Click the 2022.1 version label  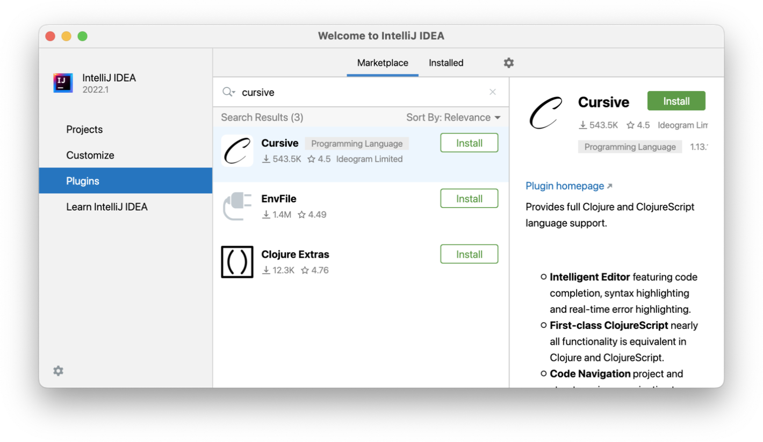pos(96,90)
